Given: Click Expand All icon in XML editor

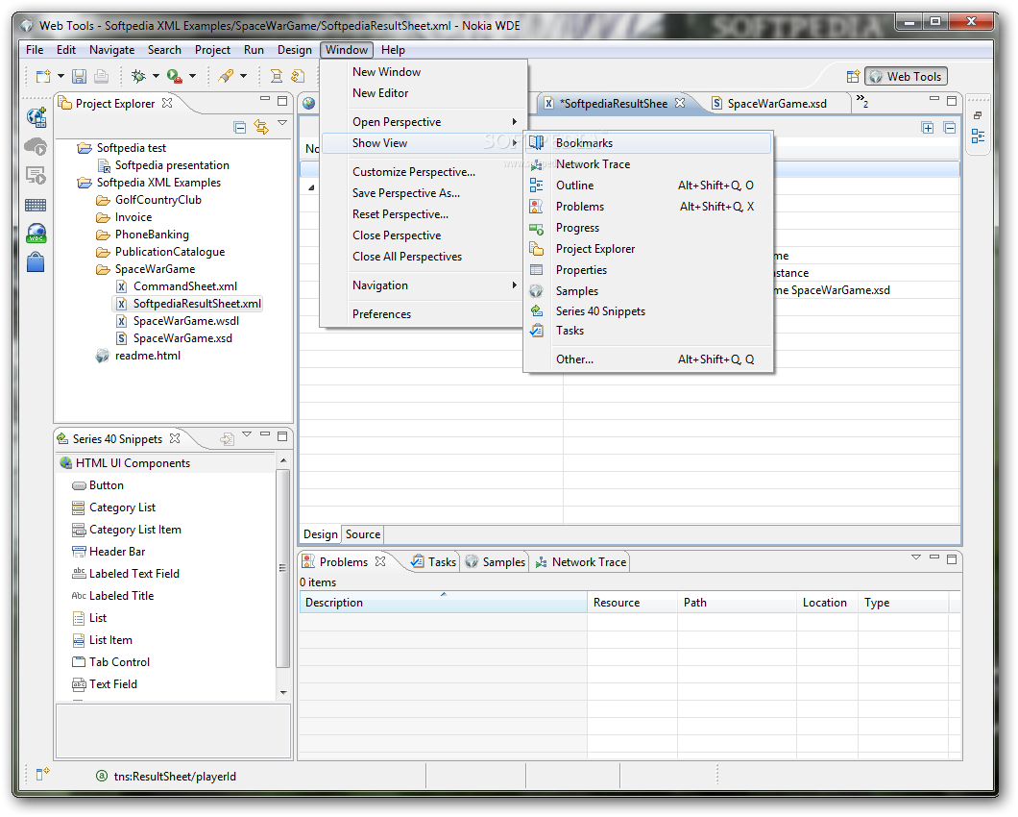Looking at the screenshot, I should pos(928,128).
